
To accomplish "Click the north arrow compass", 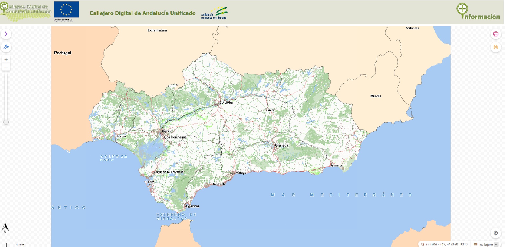I will point(5,228).
